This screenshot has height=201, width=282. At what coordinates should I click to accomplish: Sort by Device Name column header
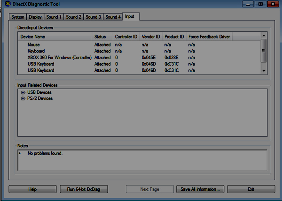pyautogui.click(x=55, y=37)
